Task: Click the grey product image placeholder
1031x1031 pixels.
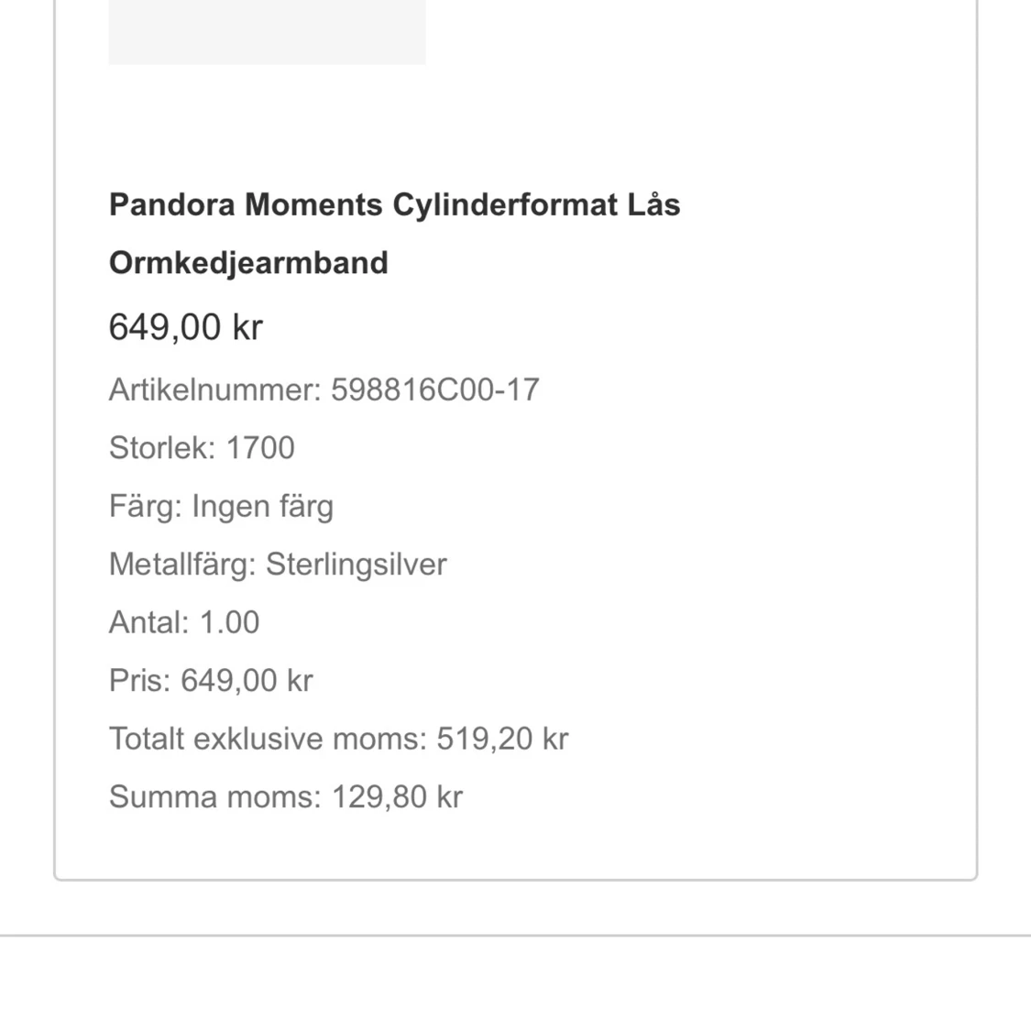Action: tap(267, 32)
